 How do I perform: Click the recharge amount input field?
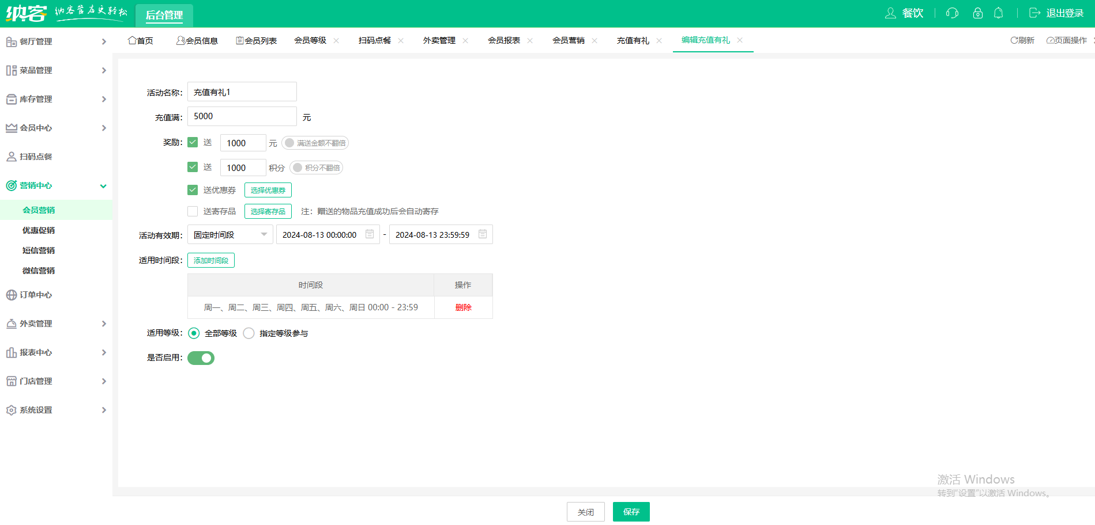pyautogui.click(x=242, y=116)
